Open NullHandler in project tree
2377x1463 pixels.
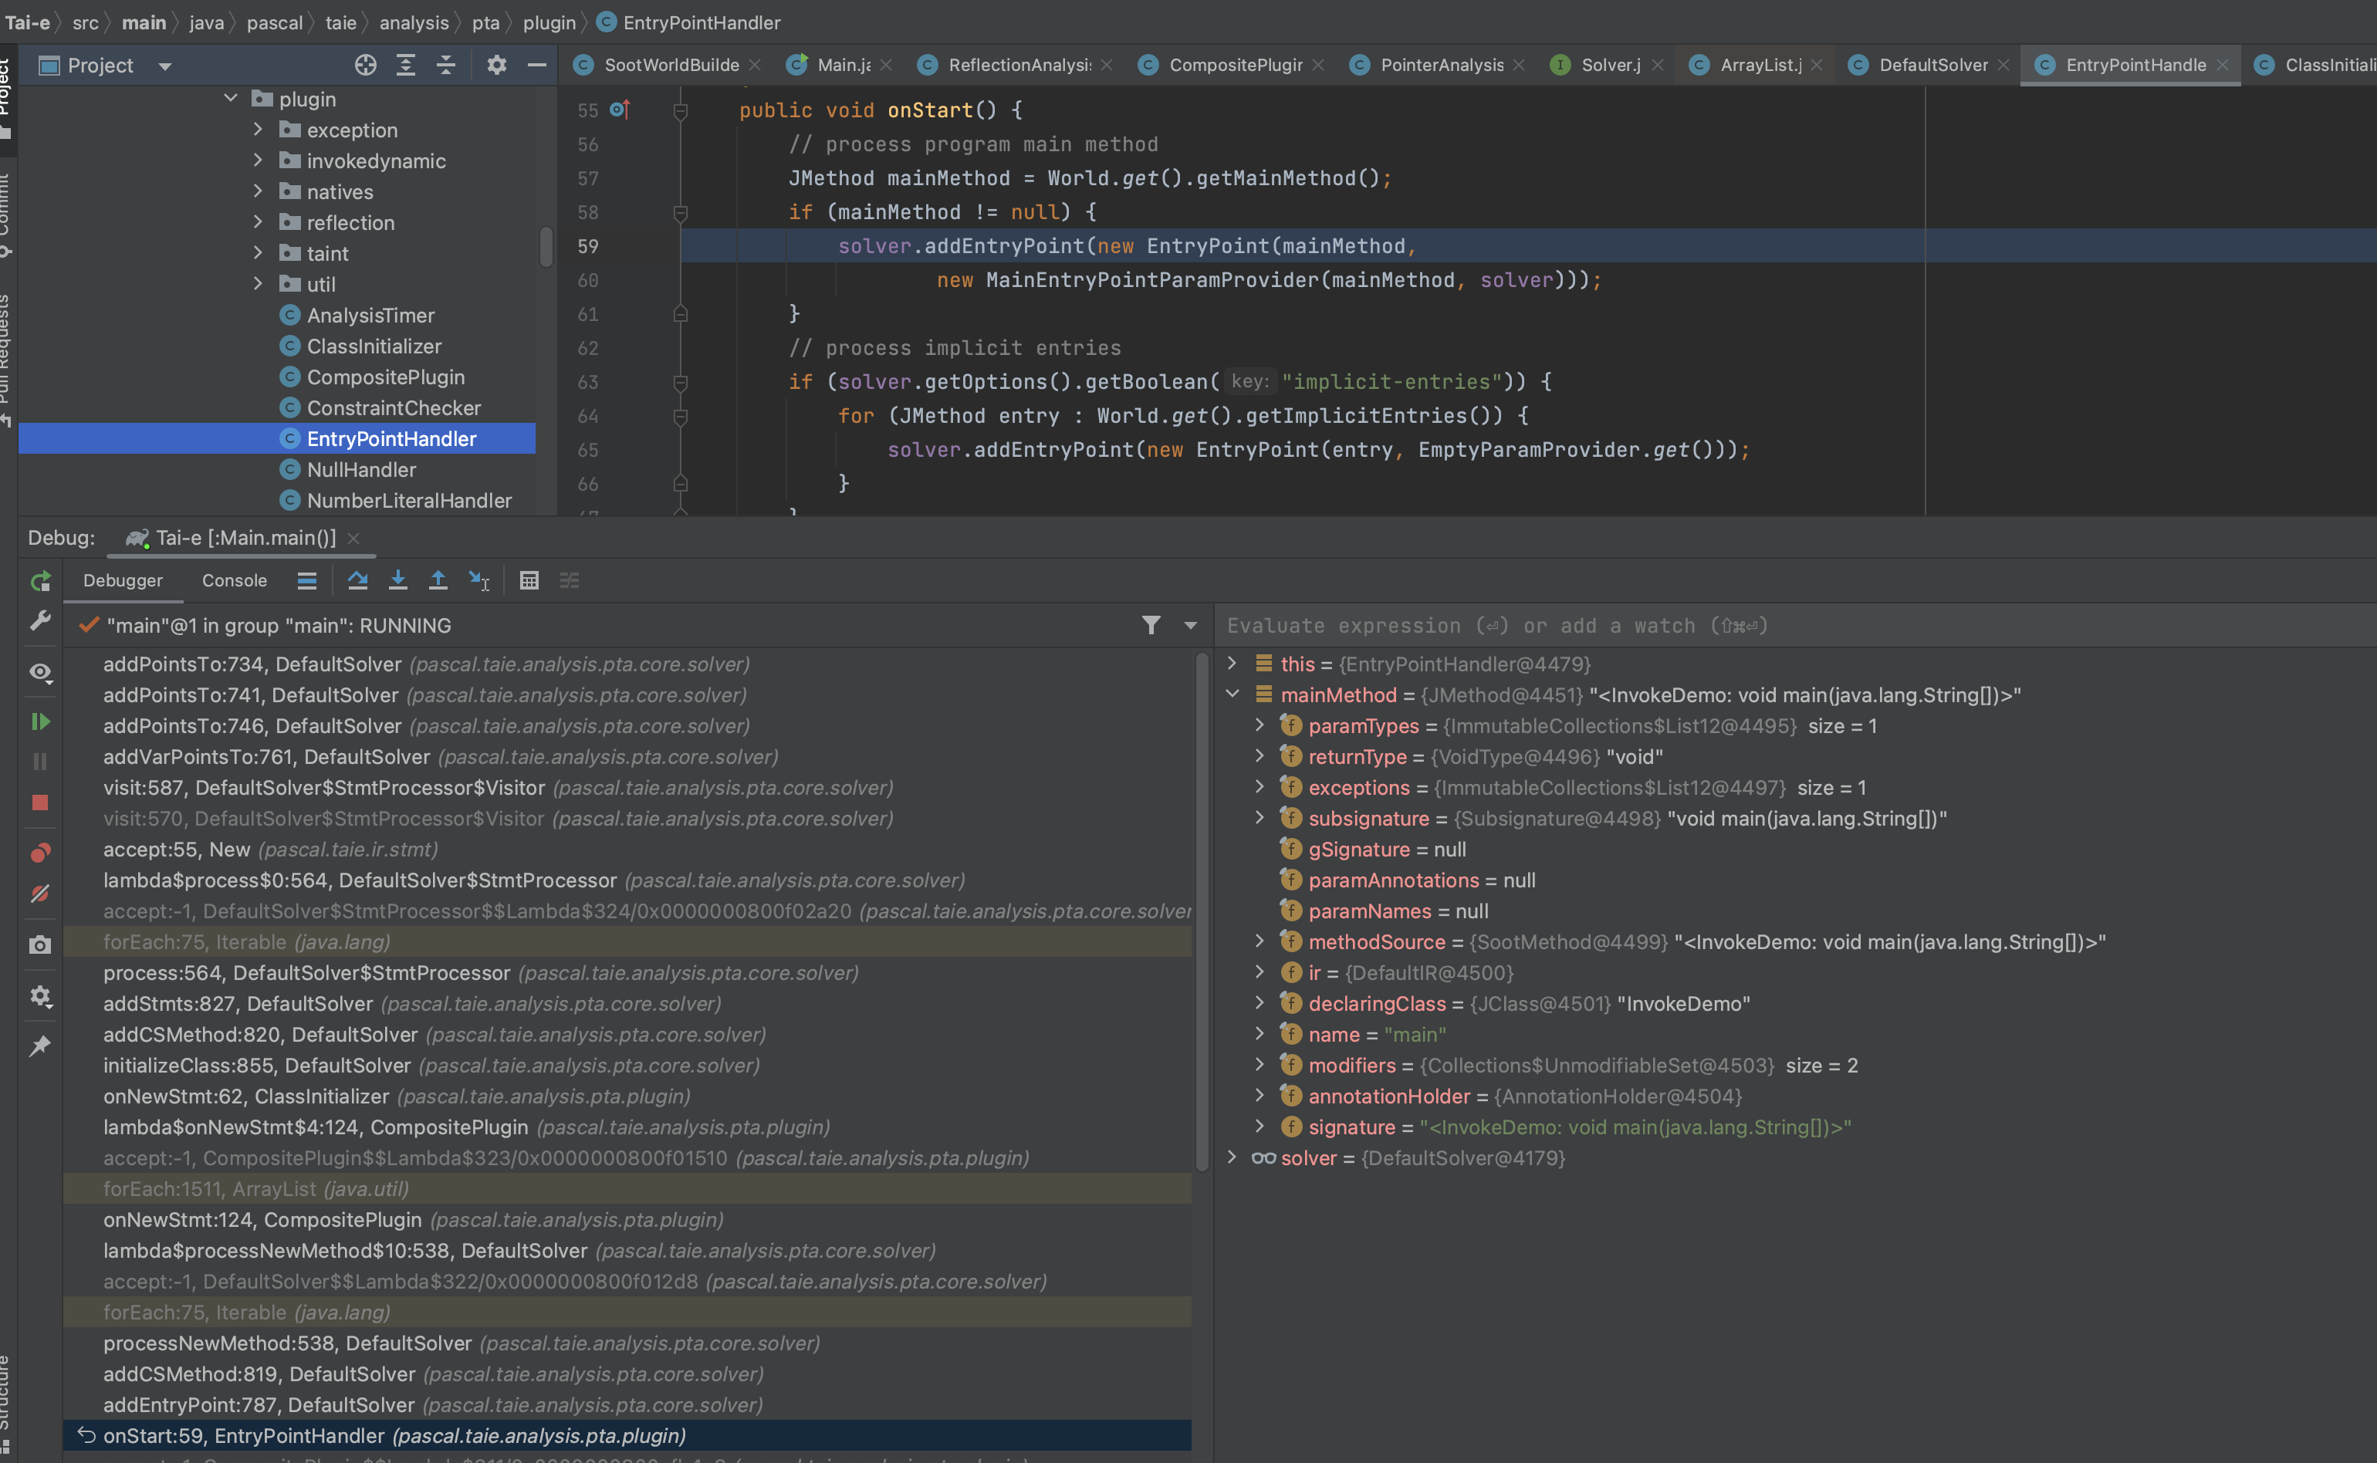point(361,470)
